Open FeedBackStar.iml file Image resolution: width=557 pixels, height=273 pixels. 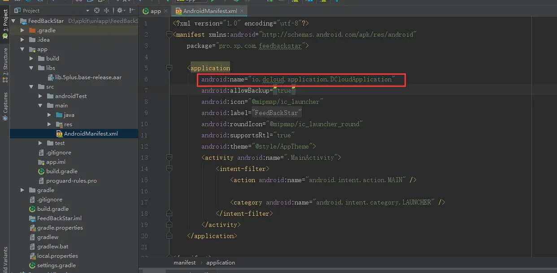point(59,218)
